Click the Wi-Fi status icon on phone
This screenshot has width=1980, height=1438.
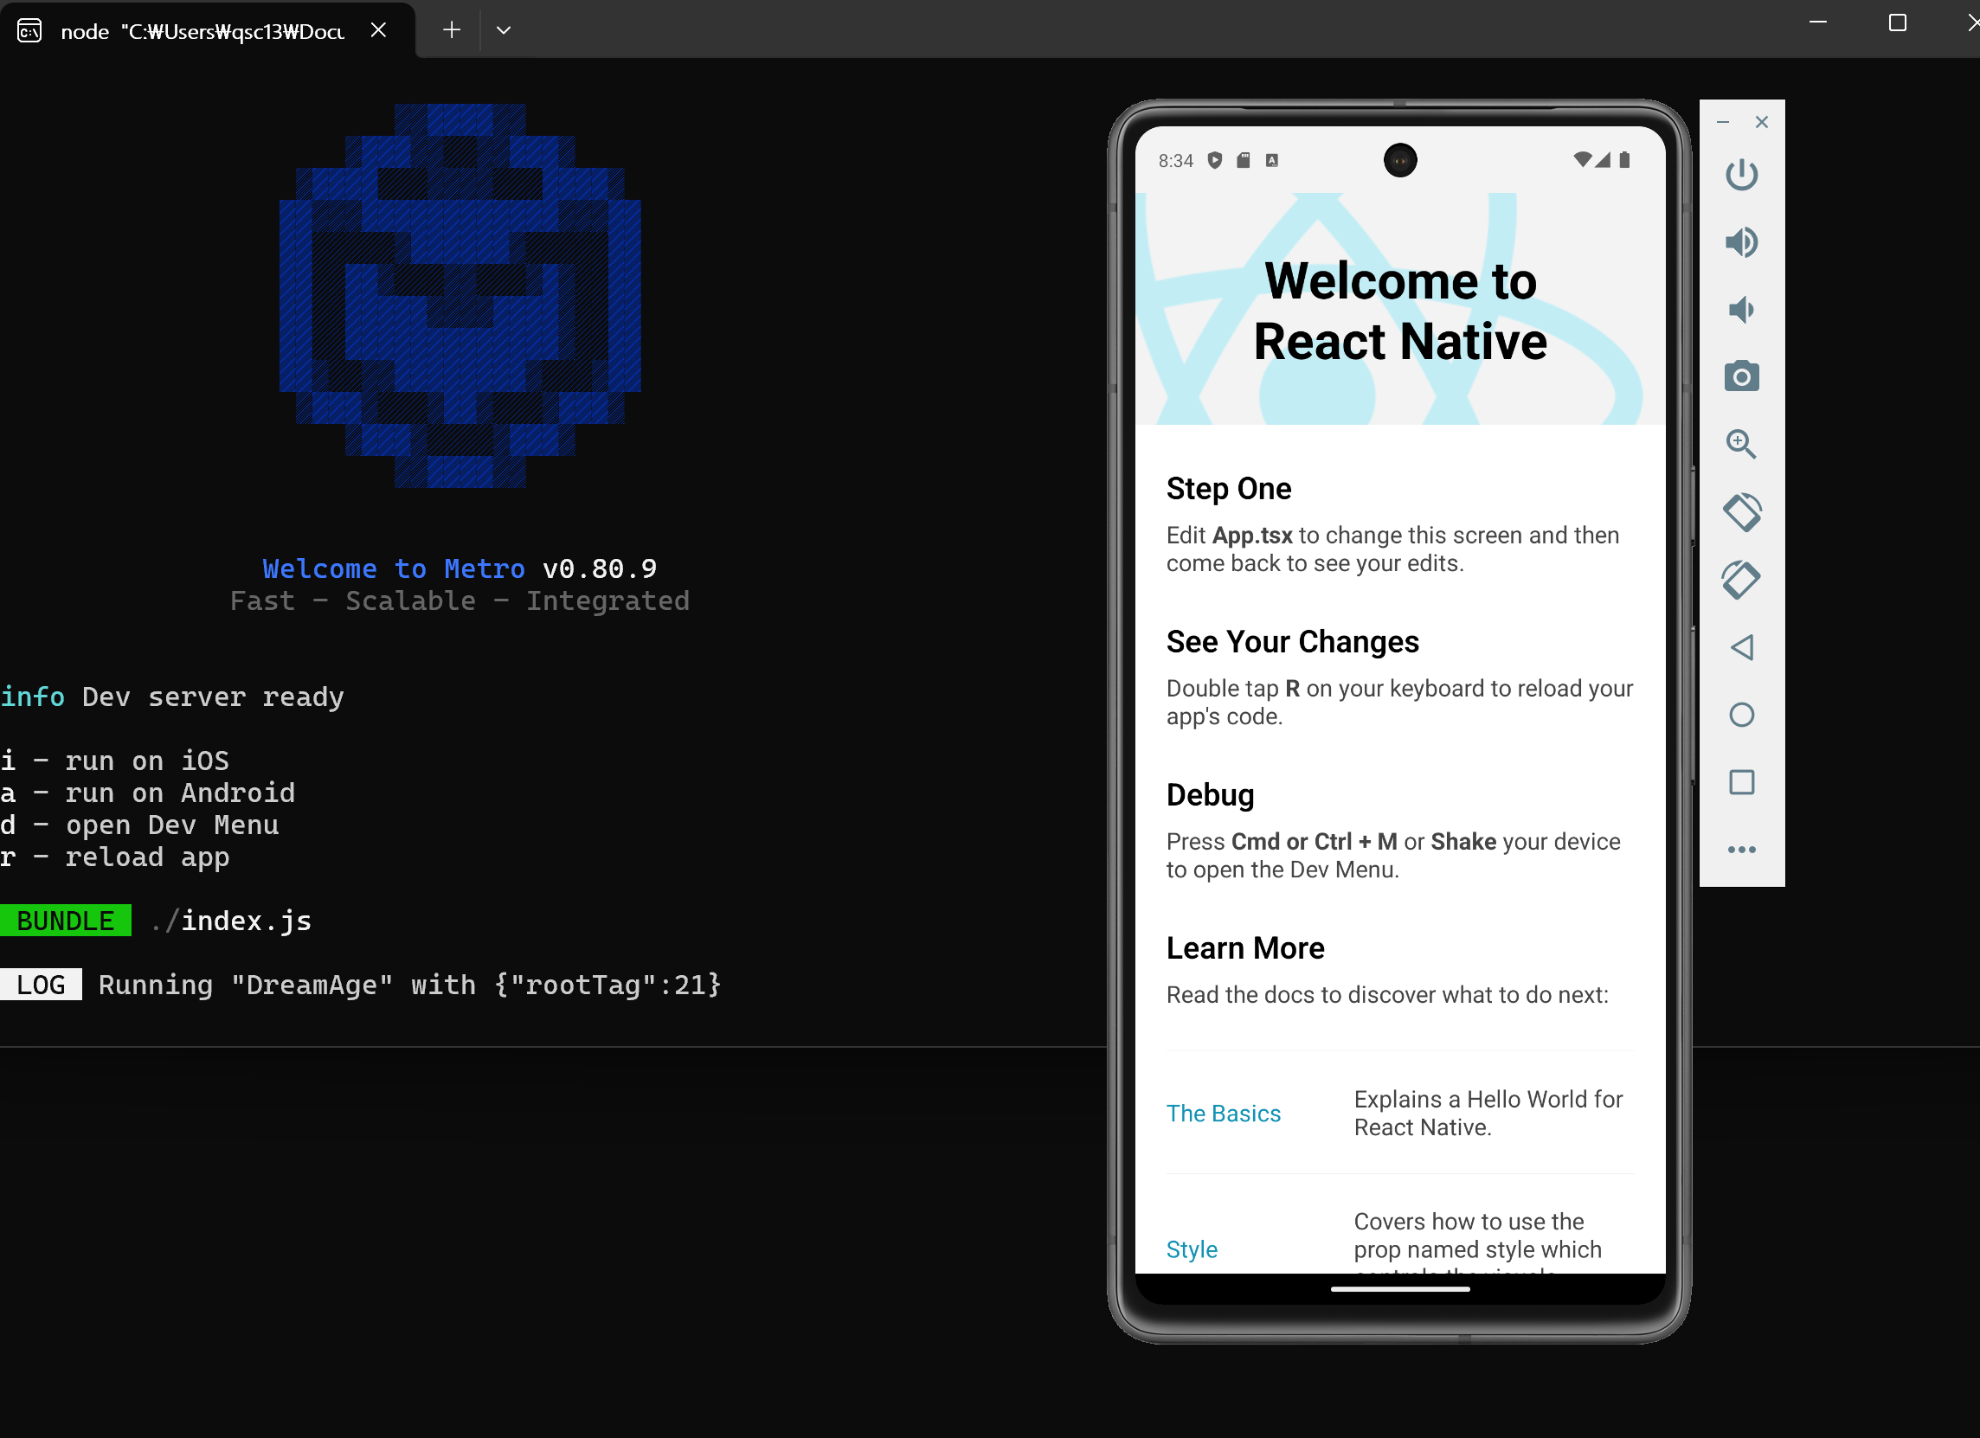click(x=1582, y=160)
